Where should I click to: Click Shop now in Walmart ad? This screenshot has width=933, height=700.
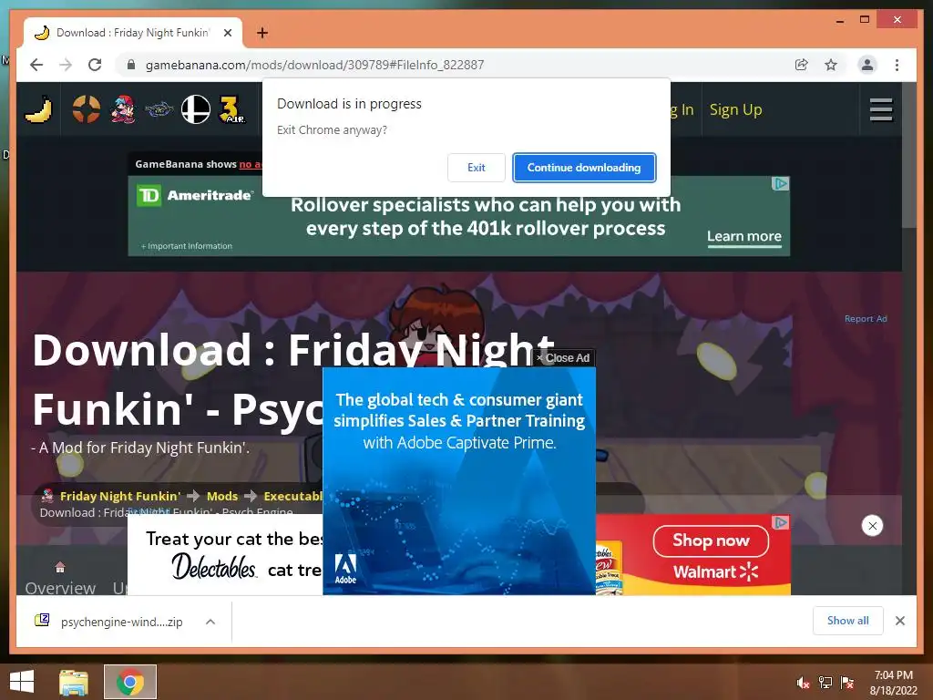711,540
